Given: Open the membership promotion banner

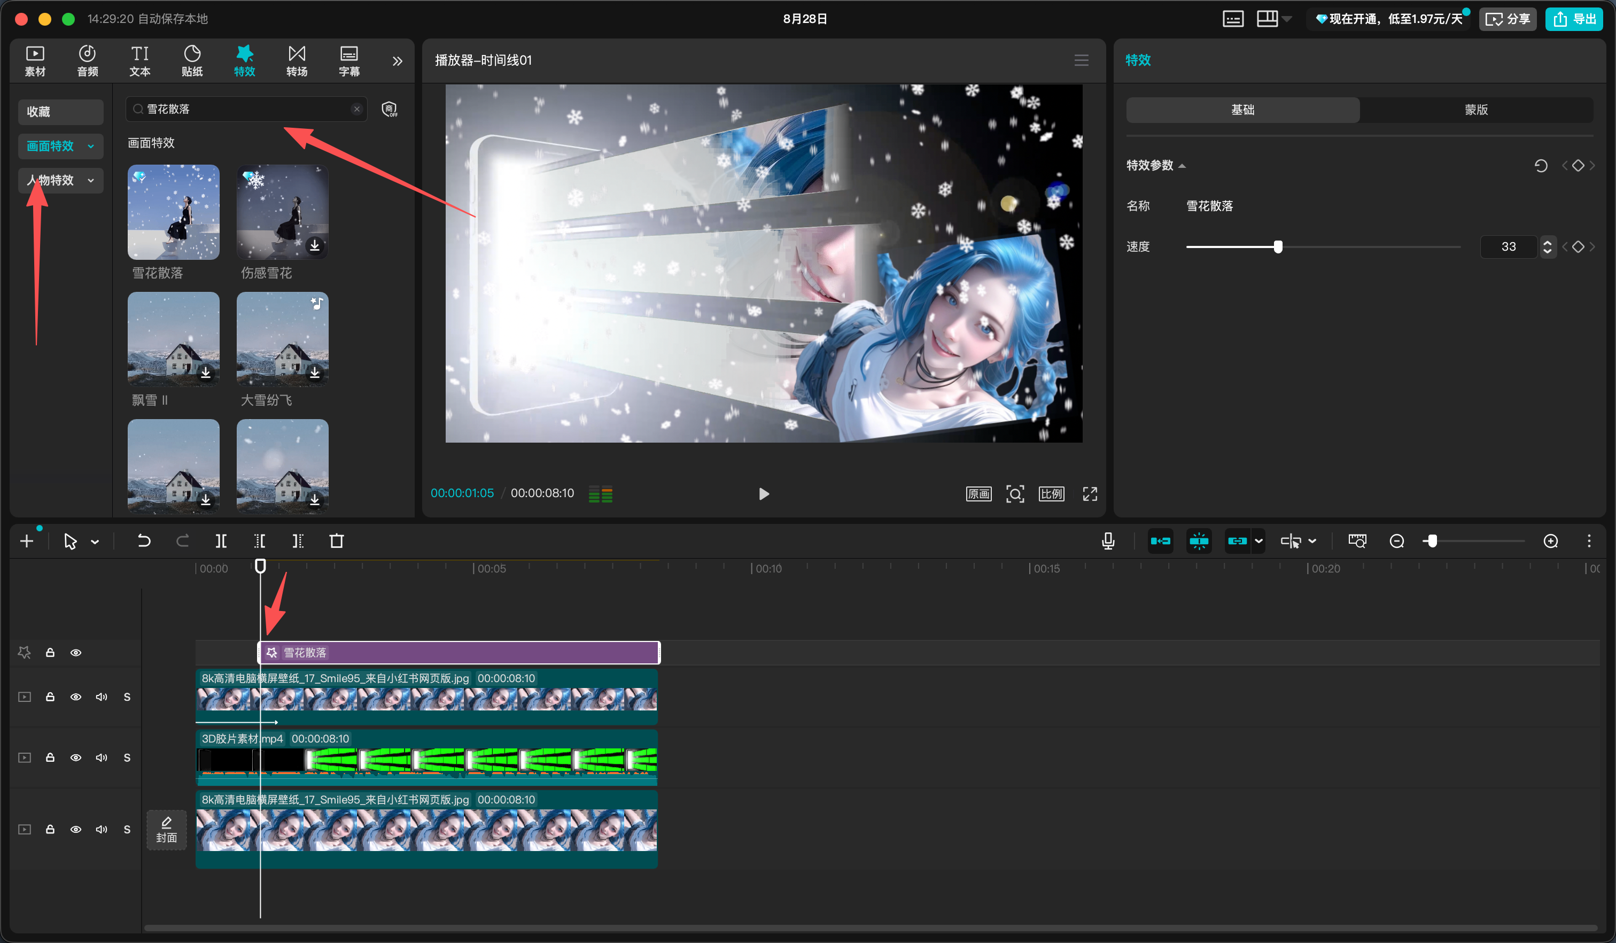Looking at the screenshot, I should point(1389,19).
